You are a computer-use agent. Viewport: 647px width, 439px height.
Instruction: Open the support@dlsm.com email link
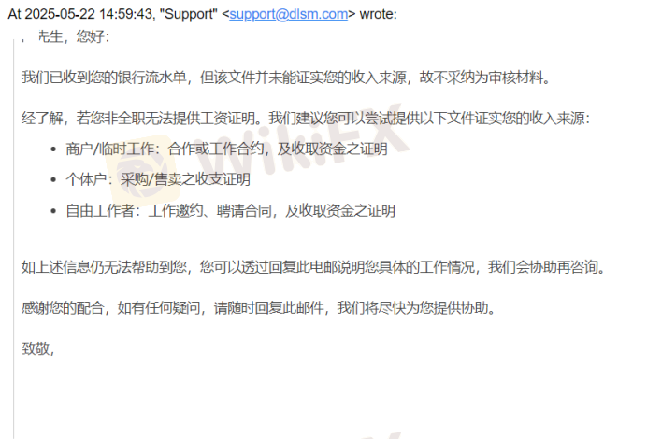tap(288, 14)
